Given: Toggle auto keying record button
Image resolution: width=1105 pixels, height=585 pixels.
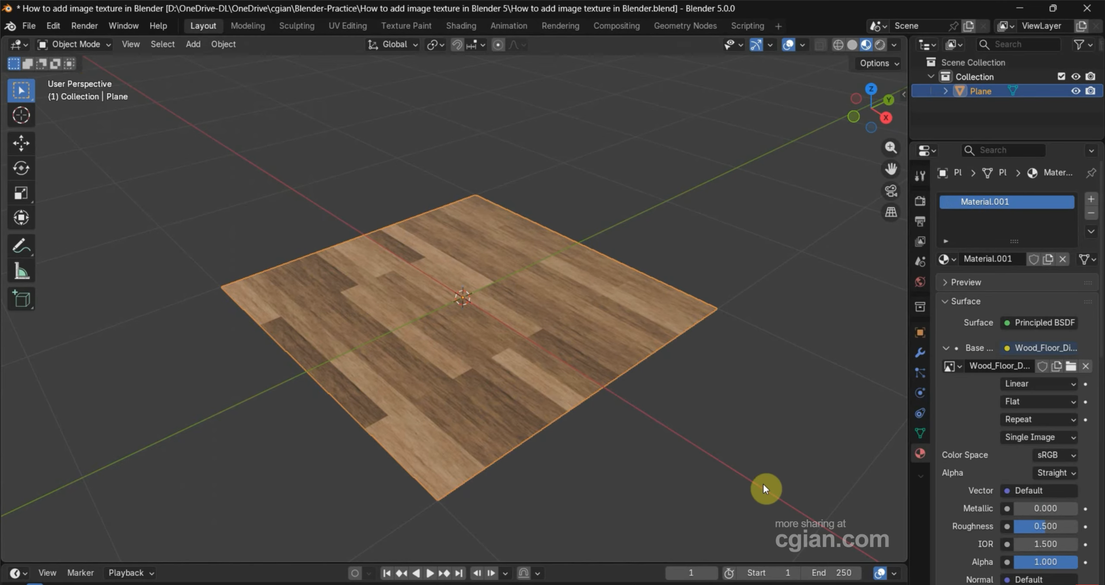Looking at the screenshot, I should (355, 573).
